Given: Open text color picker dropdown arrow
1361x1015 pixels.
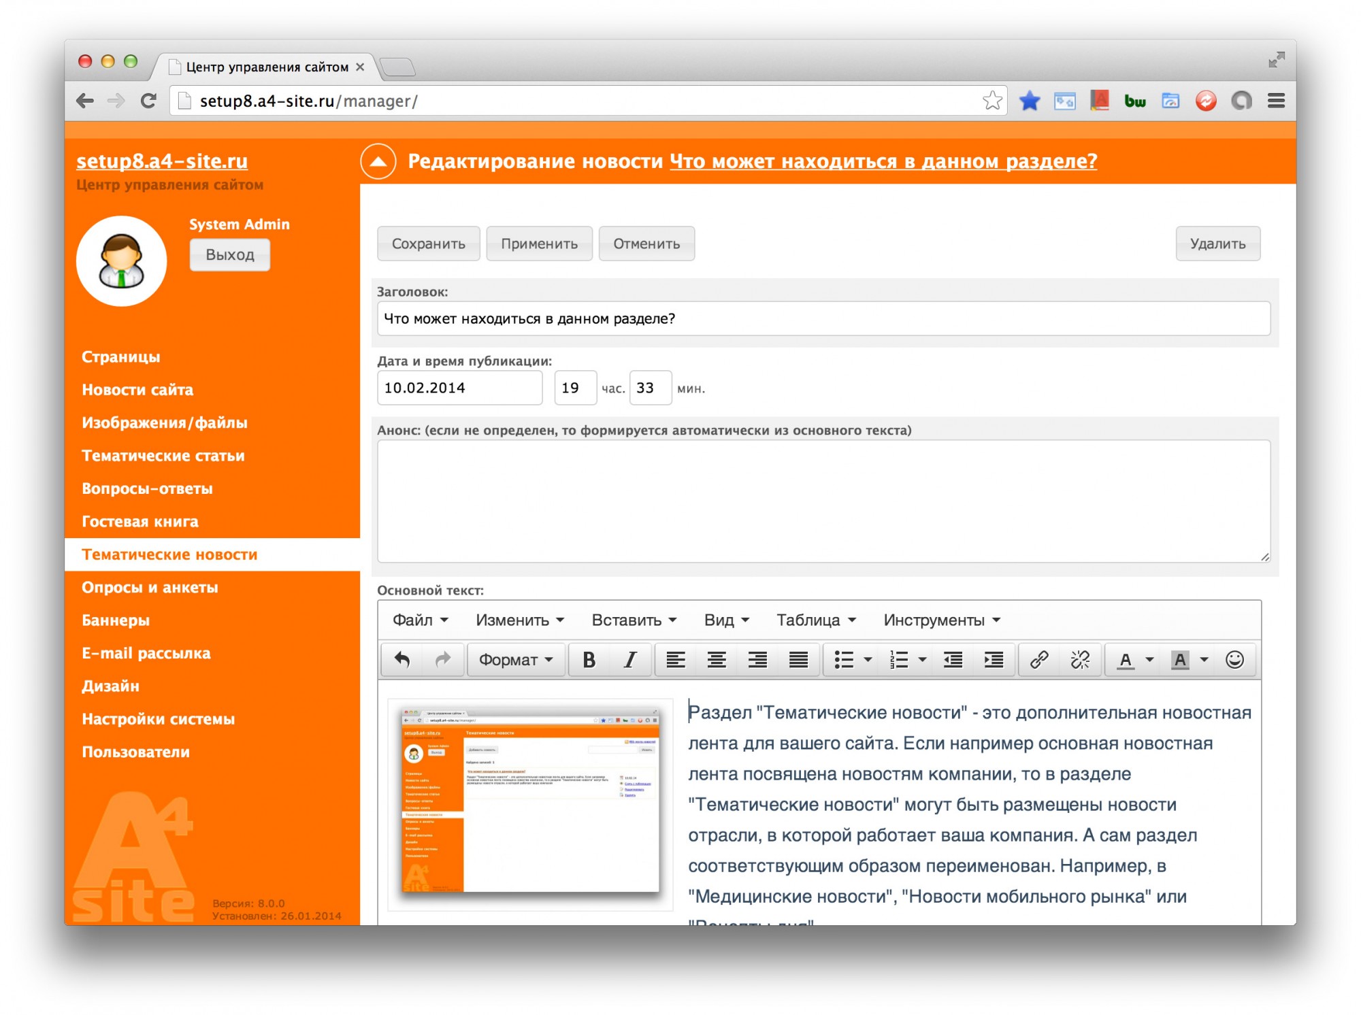Looking at the screenshot, I should [x=1149, y=659].
